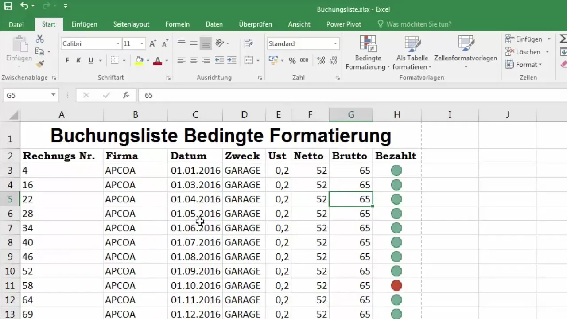567x319 pixels.
Task: Expand the underline style arrow
Action: [x=101, y=60]
